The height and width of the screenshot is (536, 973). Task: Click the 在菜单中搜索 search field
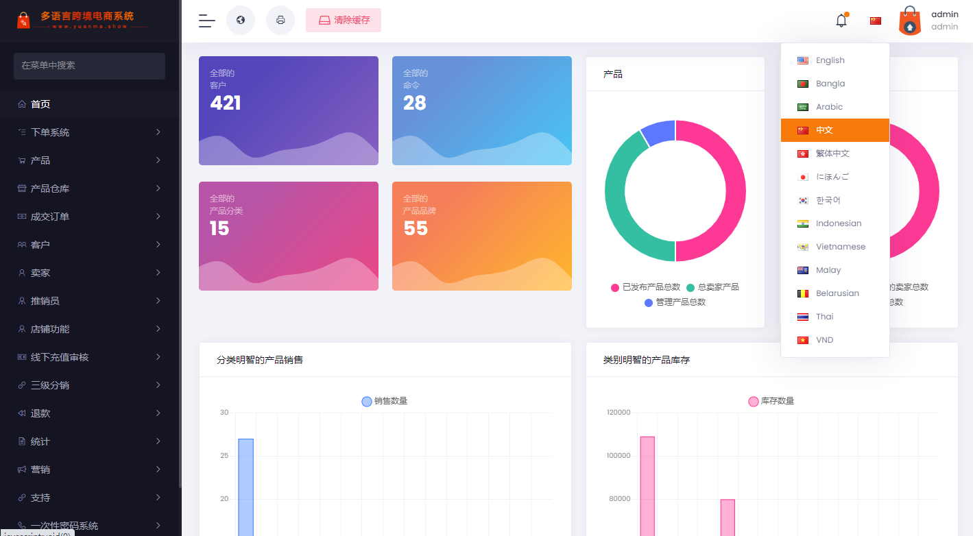(x=89, y=66)
